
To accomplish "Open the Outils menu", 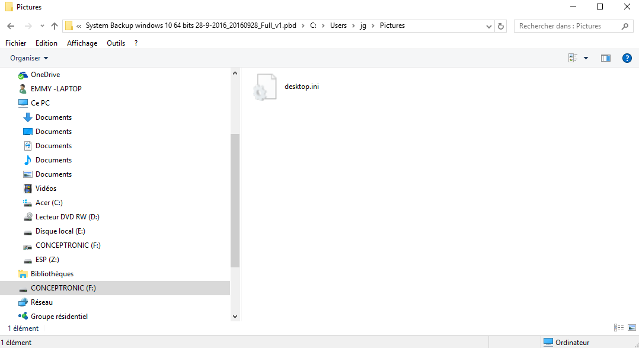I will [x=116, y=43].
